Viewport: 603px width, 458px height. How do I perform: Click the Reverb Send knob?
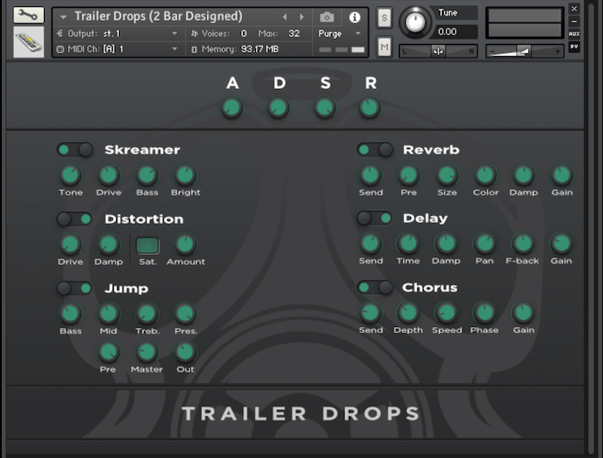(370, 176)
